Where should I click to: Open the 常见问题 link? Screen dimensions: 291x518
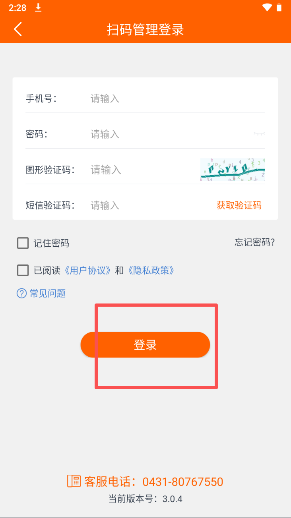coord(47,294)
